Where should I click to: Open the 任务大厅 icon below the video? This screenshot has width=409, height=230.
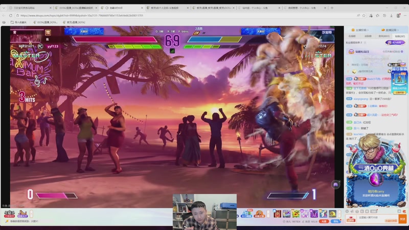(22, 214)
